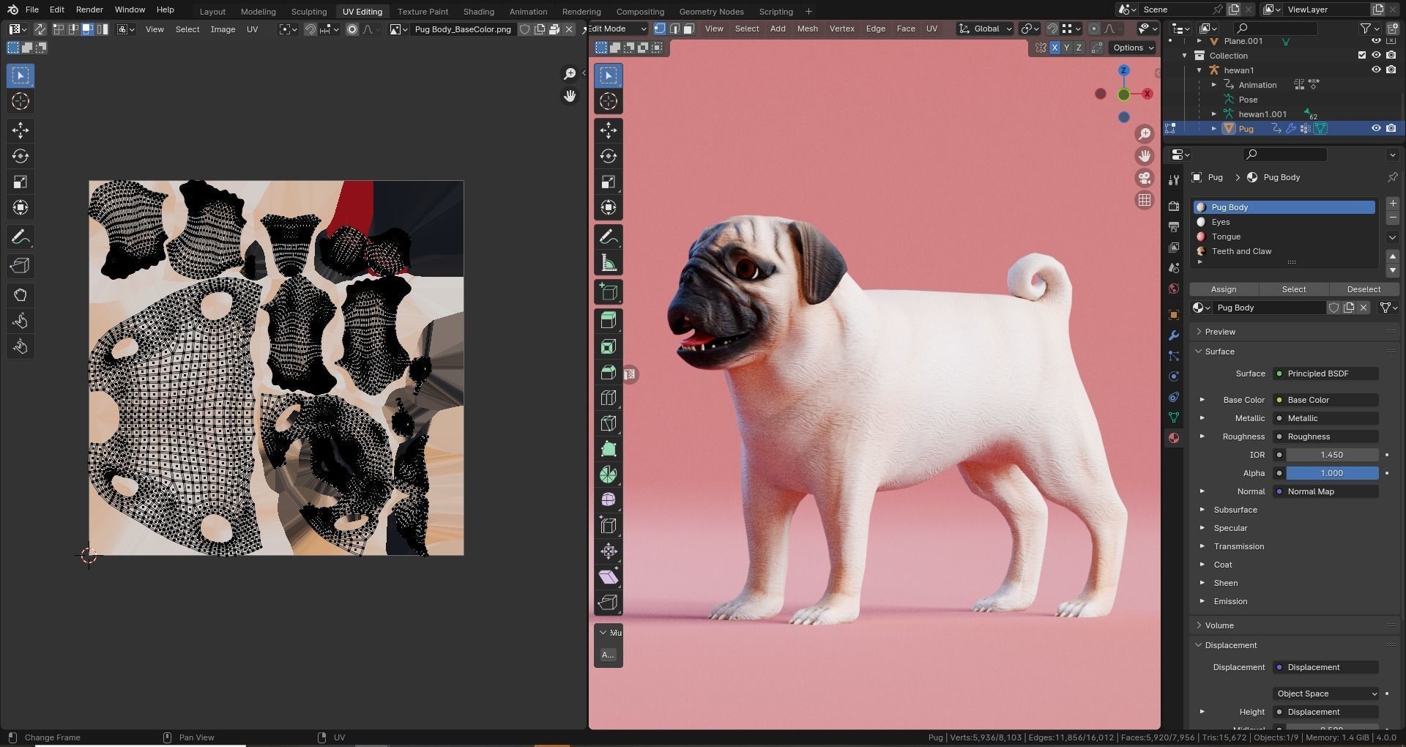Open the Render menu
Image resolution: width=1406 pixels, height=747 pixels.
click(89, 10)
